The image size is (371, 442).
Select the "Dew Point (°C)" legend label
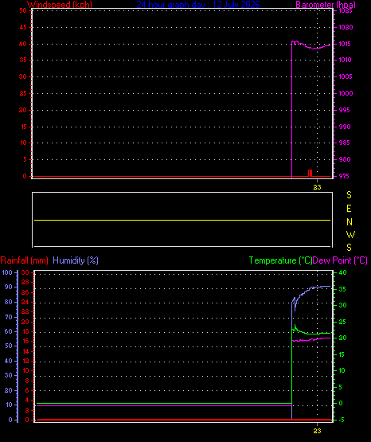point(340,260)
